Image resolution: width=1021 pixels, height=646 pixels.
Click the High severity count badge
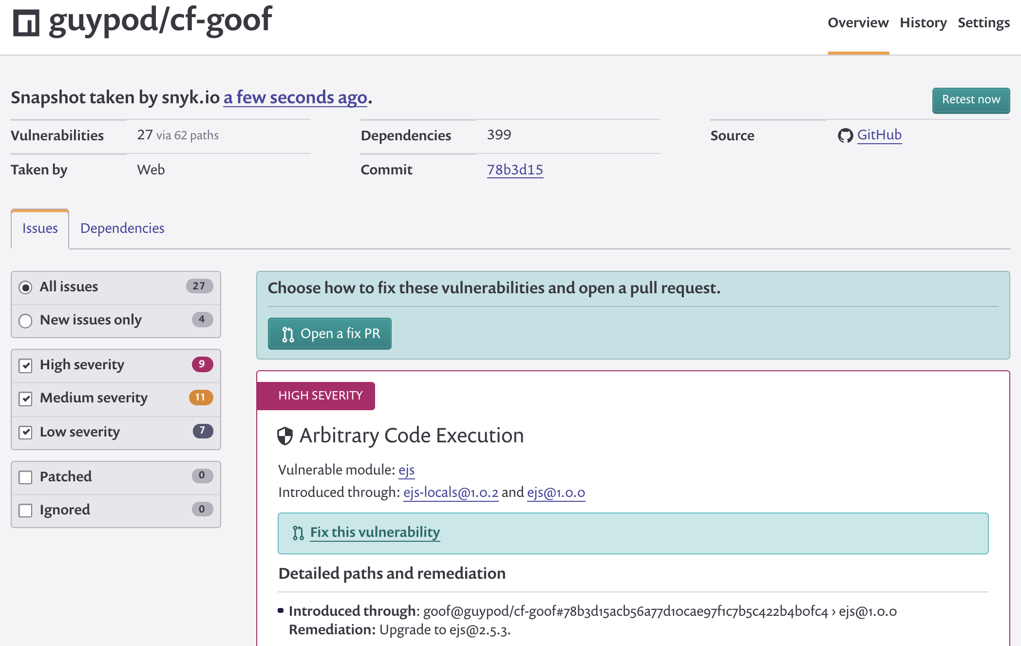coord(202,364)
